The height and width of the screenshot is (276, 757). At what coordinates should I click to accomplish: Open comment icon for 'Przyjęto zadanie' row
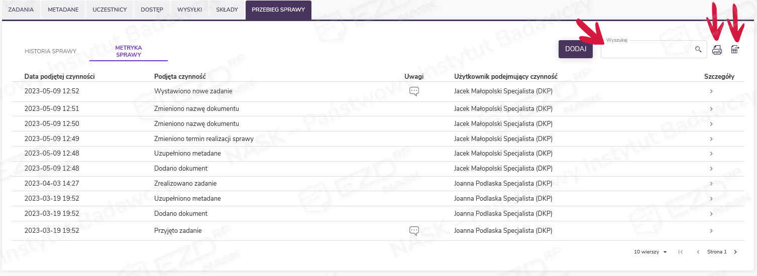pos(414,231)
